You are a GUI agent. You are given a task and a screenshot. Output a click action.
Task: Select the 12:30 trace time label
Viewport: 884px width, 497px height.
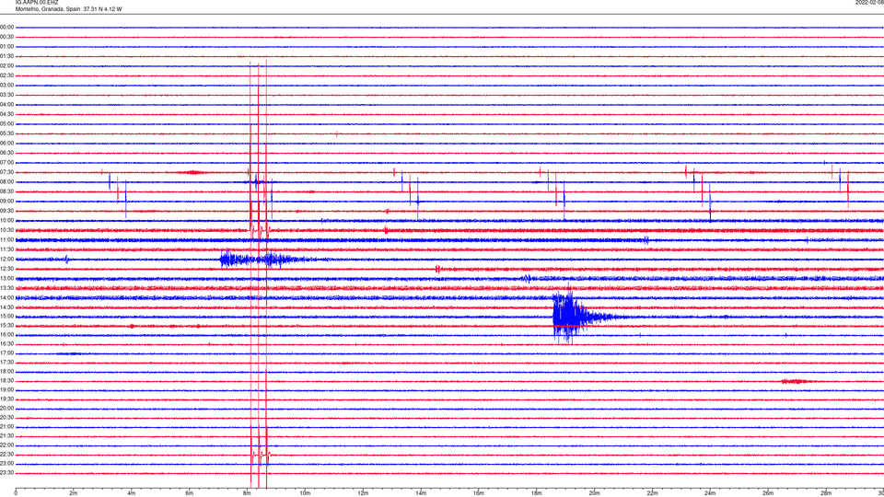coord(6,269)
